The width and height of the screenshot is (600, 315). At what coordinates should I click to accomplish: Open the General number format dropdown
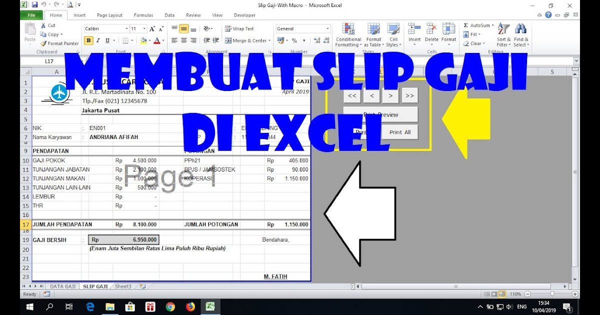click(328, 28)
